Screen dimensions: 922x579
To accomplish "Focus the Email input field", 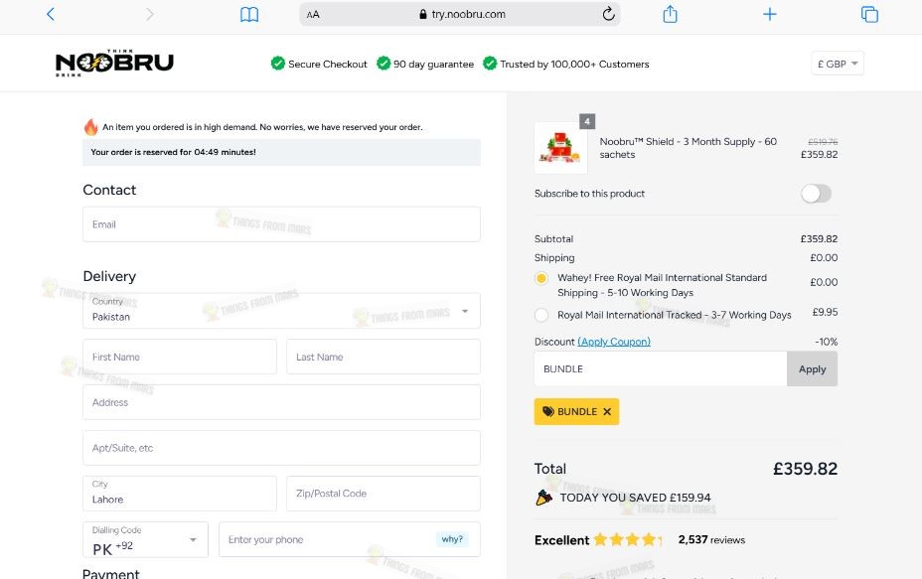I will (281, 224).
